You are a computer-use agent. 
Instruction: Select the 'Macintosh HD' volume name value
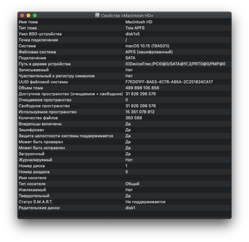tap(139, 22)
